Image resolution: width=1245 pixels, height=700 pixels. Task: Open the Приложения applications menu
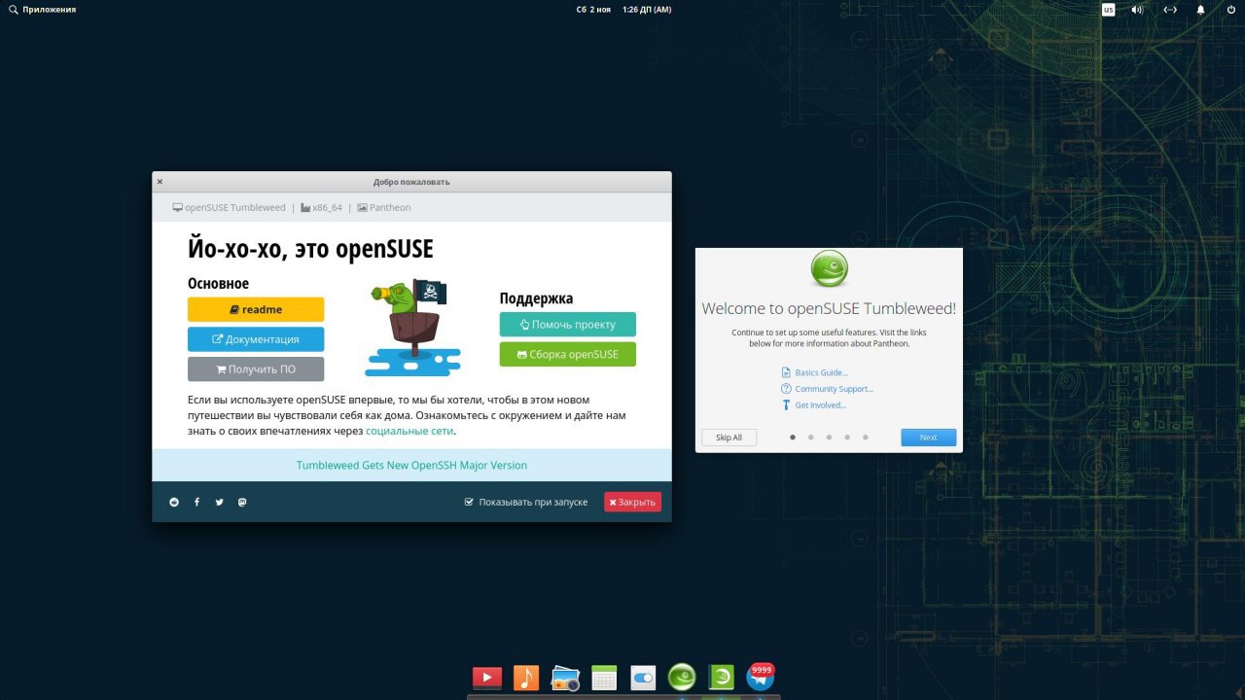pos(49,10)
